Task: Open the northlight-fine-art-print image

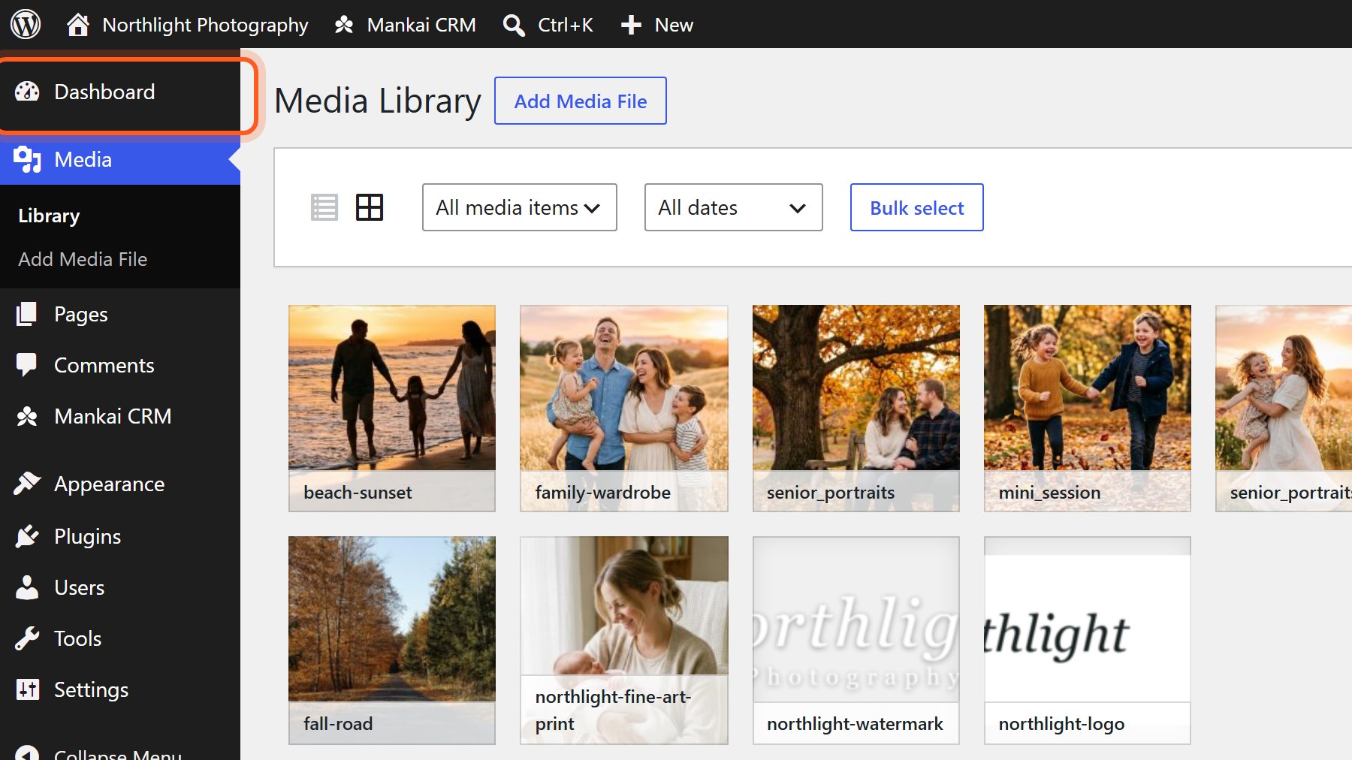Action: point(624,640)
